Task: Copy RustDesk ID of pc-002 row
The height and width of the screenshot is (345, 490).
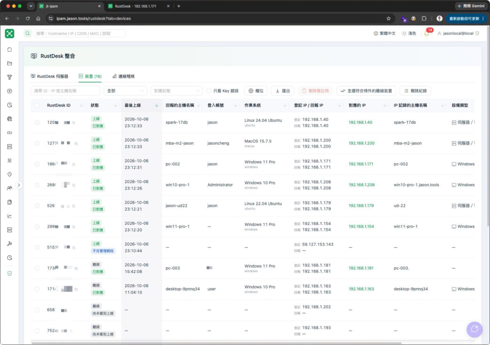Action: [74, 164]
